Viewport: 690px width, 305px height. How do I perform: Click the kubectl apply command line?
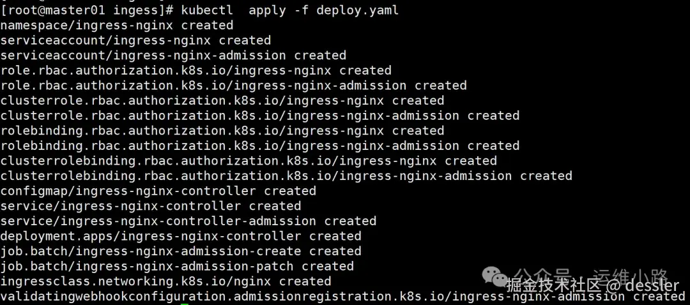tap(199, 10)
